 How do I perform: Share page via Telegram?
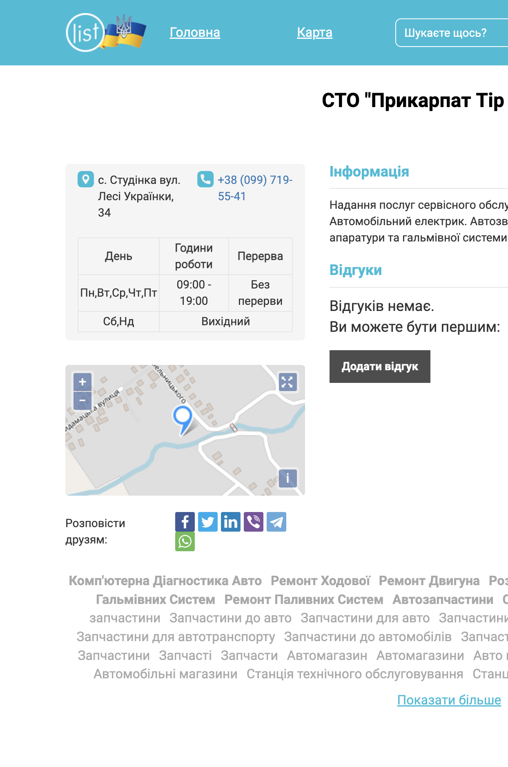(x=276, y=522)
